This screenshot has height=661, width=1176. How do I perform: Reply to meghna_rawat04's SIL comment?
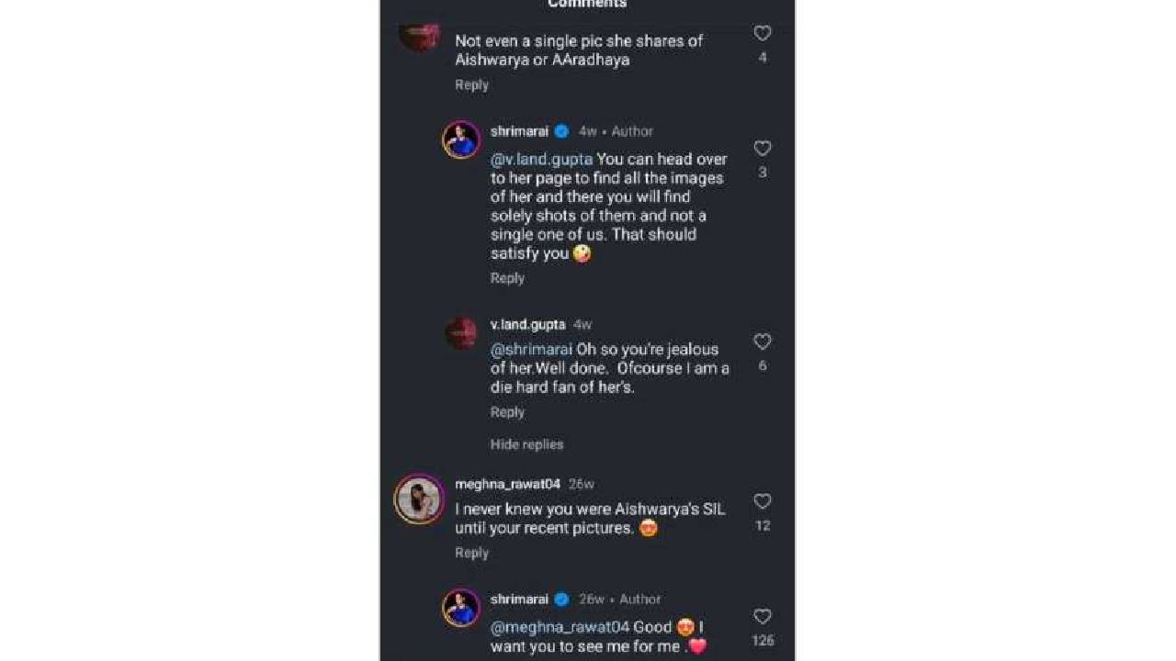tap(471, 553)
